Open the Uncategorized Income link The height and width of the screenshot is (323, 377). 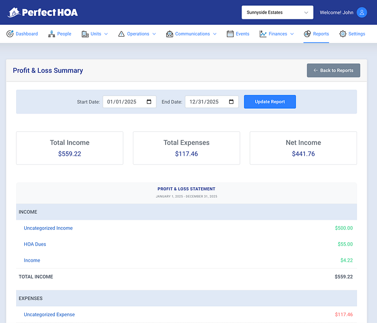[x=48, y=228]
